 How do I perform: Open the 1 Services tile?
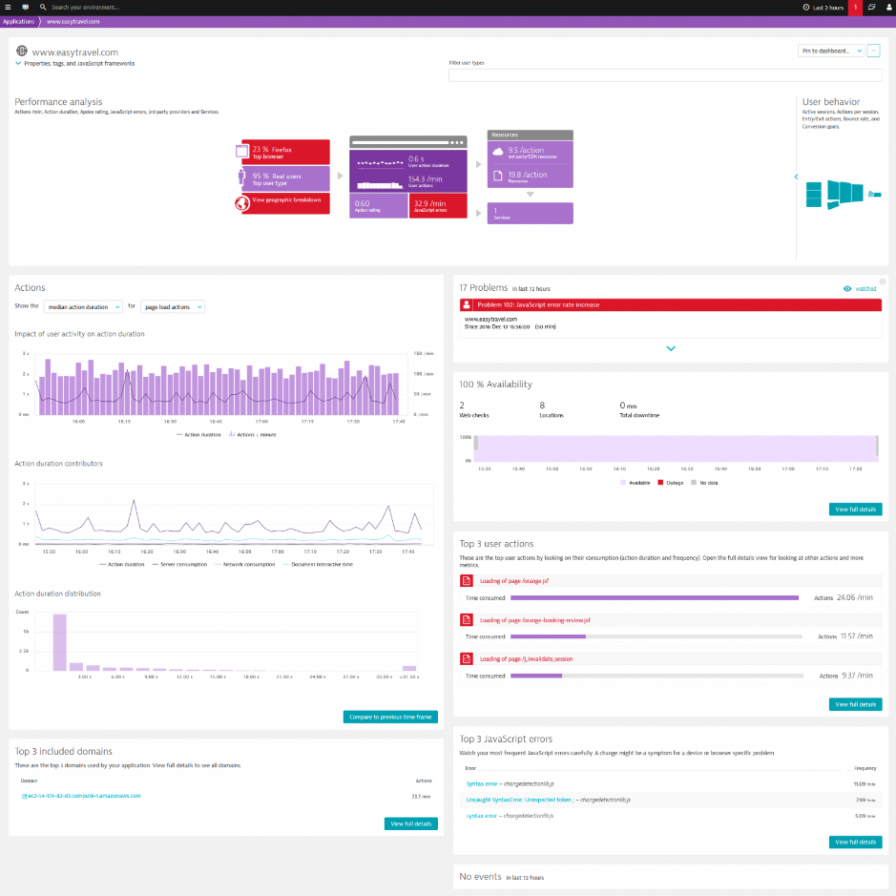click(x=531, y=213)
